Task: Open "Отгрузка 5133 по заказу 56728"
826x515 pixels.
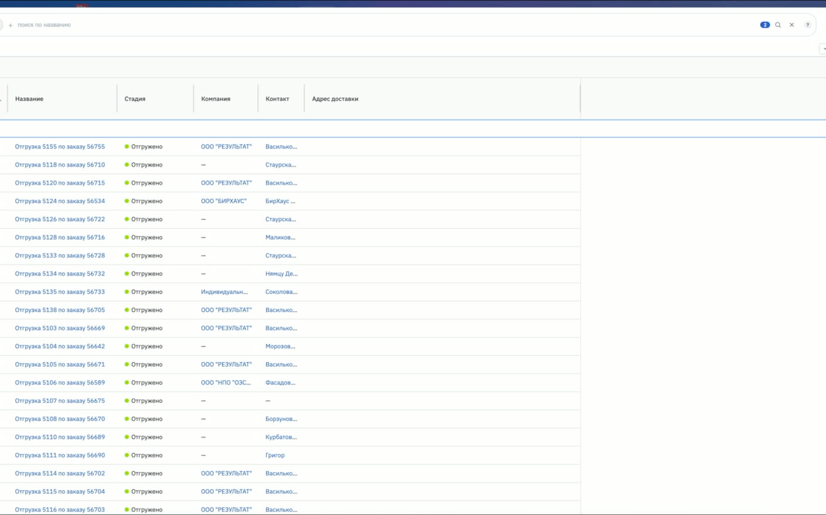Action: pos(60,256)
